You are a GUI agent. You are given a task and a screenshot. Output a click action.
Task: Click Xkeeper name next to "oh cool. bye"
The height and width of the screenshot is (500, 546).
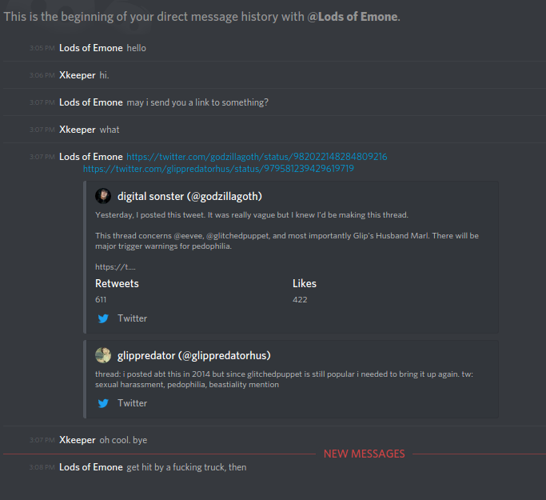click(x=77, y=440)
